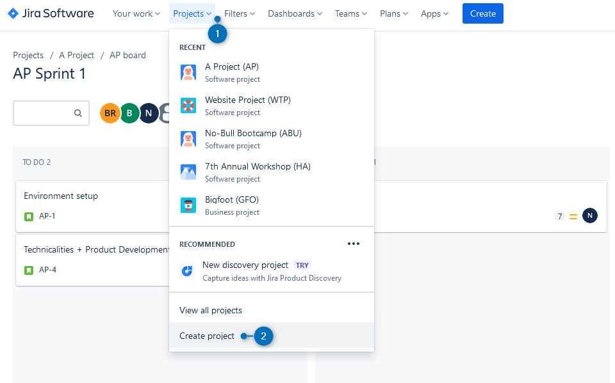Go to A Project breadcrumb link
This screenshot has height=383, width=615.
coord(76,55)
